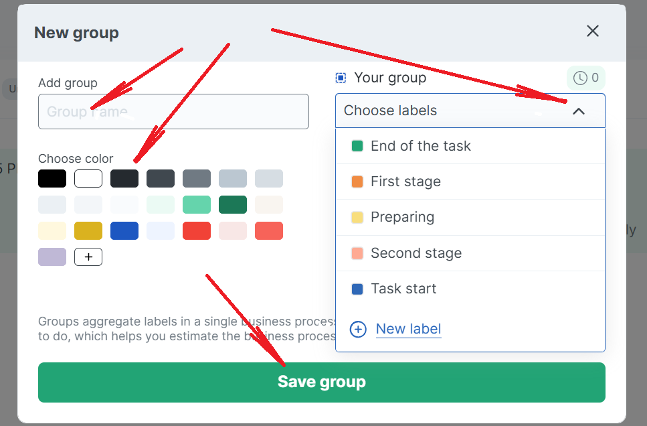
Task: Click the blue Task start marker
Action: coord(357,289)
